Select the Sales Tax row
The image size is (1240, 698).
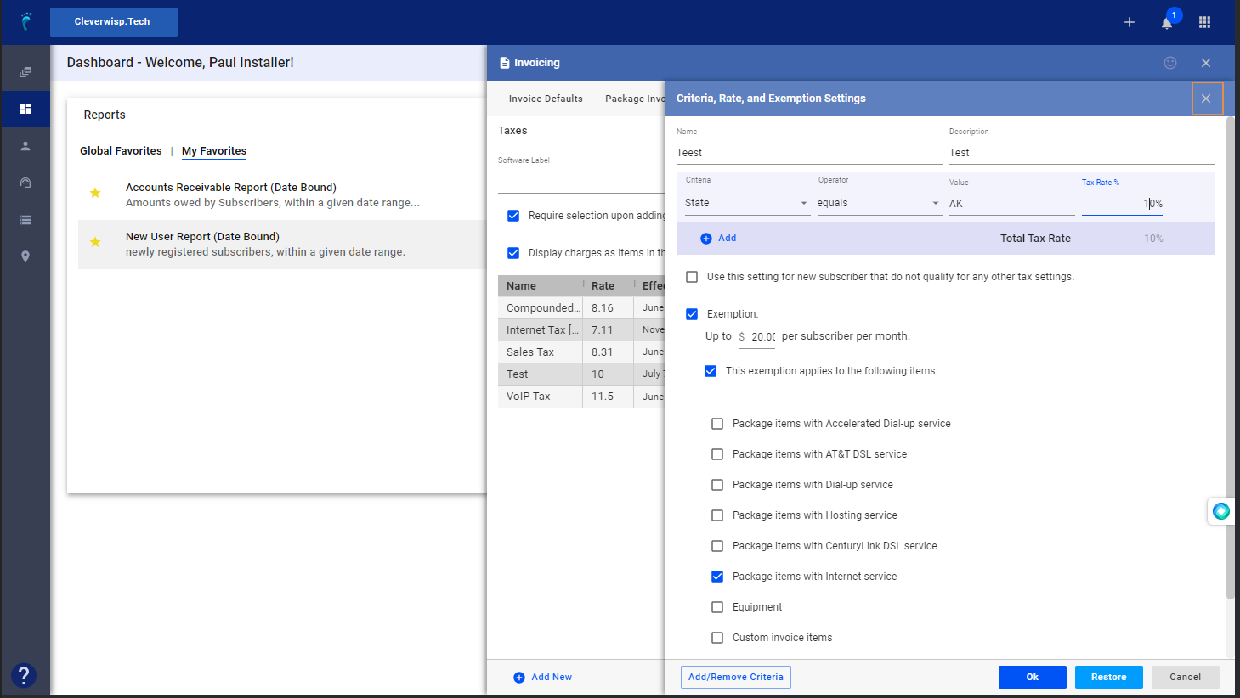(581, 352)
